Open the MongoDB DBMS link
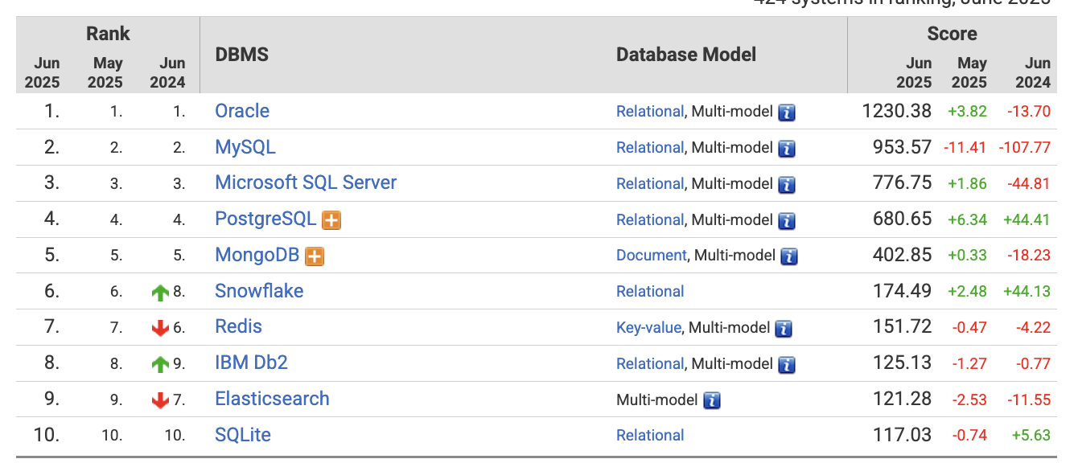Screen dimensions: 1078x463 point(257,255)
